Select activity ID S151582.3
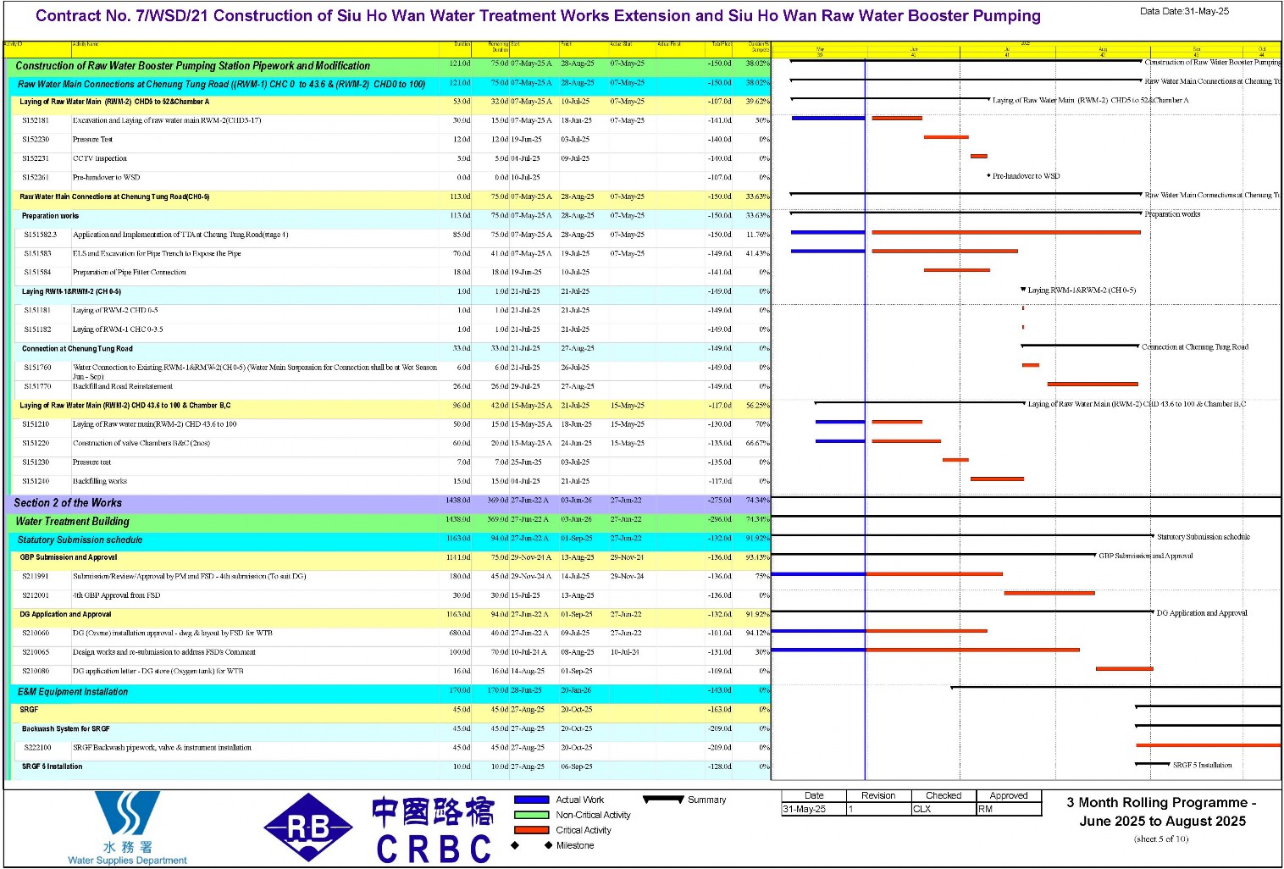 tap(41, 235)
